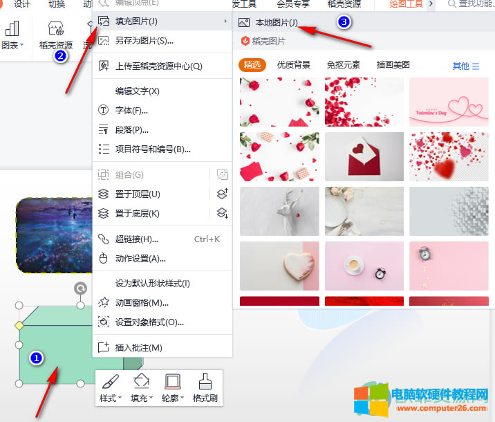
Task: Select the picture-filled rounded rectangle shape
Action: coord(54,235)
